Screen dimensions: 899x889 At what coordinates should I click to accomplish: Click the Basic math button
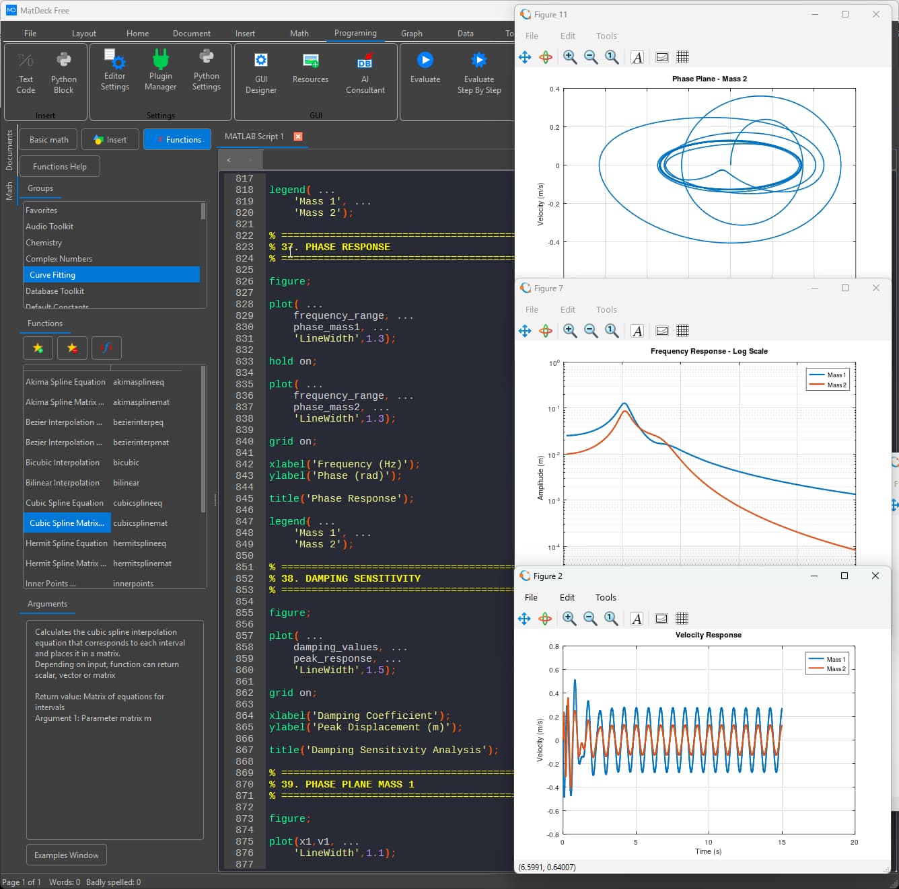coord(48,140)
